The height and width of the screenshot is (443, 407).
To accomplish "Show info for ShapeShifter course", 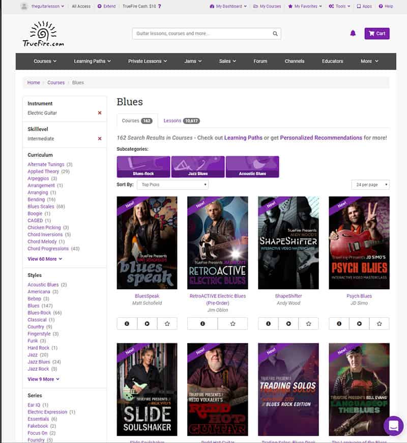I will [x=269, y=323].
